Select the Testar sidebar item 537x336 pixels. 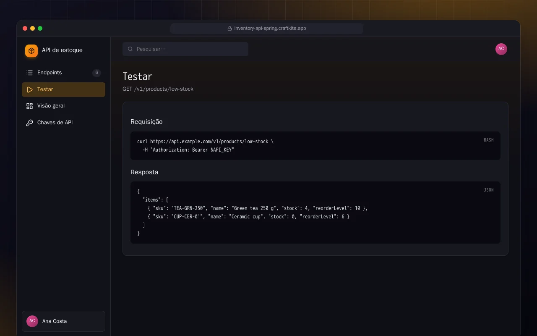point(63,89)
